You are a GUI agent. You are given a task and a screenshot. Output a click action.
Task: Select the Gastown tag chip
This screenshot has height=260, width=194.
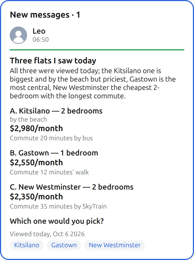coord(64,245)
